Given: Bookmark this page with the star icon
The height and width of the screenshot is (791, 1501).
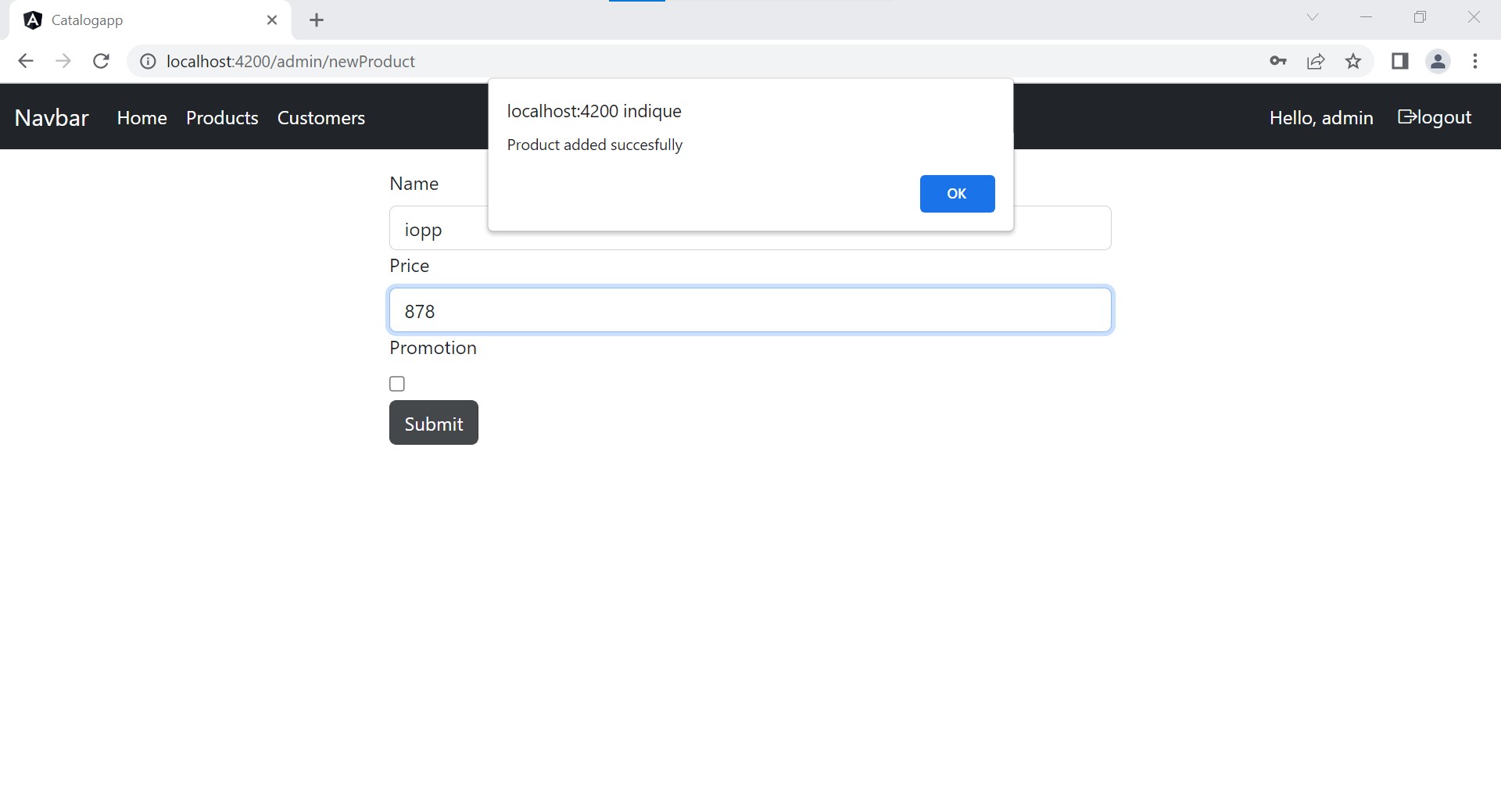Looking at the screenshot, I should [x=1353, y=61].
